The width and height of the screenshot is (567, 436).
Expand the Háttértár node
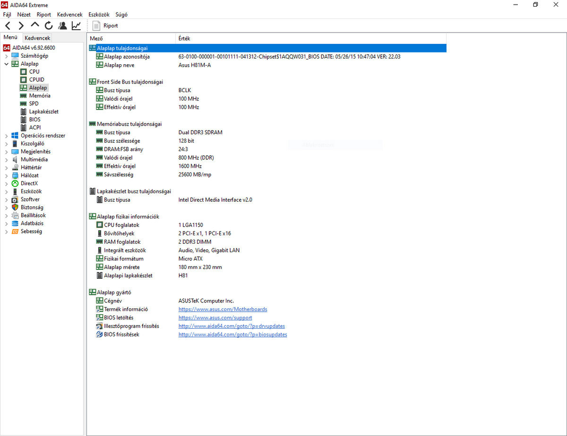pyautogui.click(x=6, y=168)
